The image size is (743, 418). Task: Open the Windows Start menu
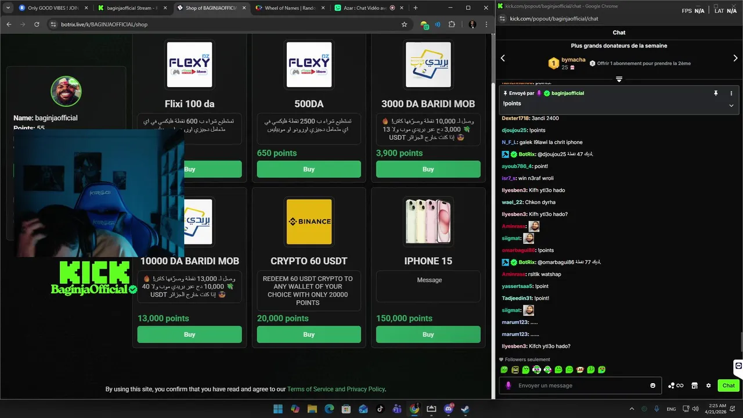(x=278, y=409)
